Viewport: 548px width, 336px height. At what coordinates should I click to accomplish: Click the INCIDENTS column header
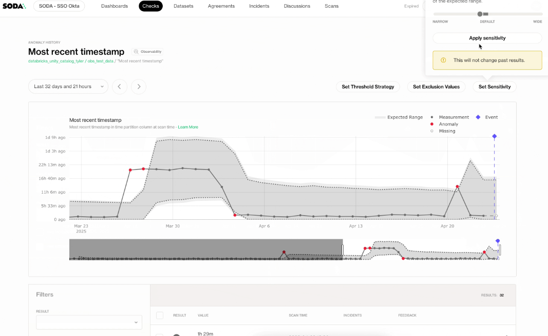352,316
